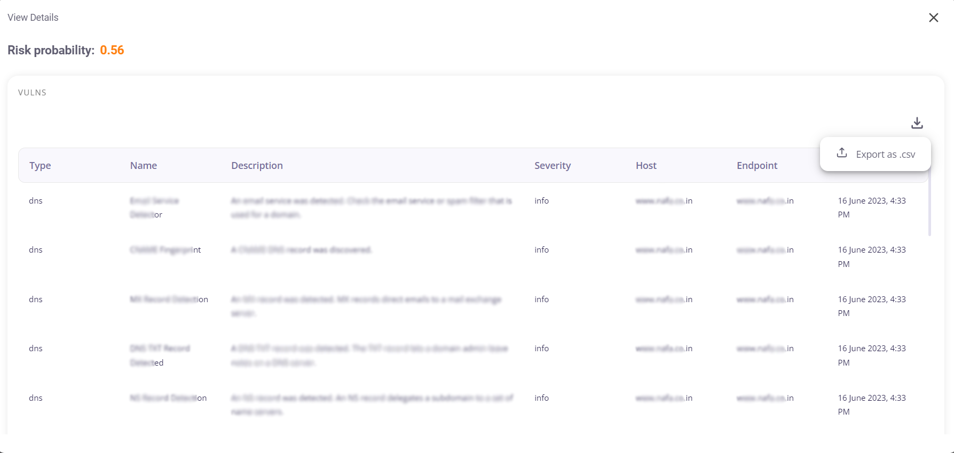
Task: Select the Email Service Detector vulnerability name
Action: coord(154,207)
